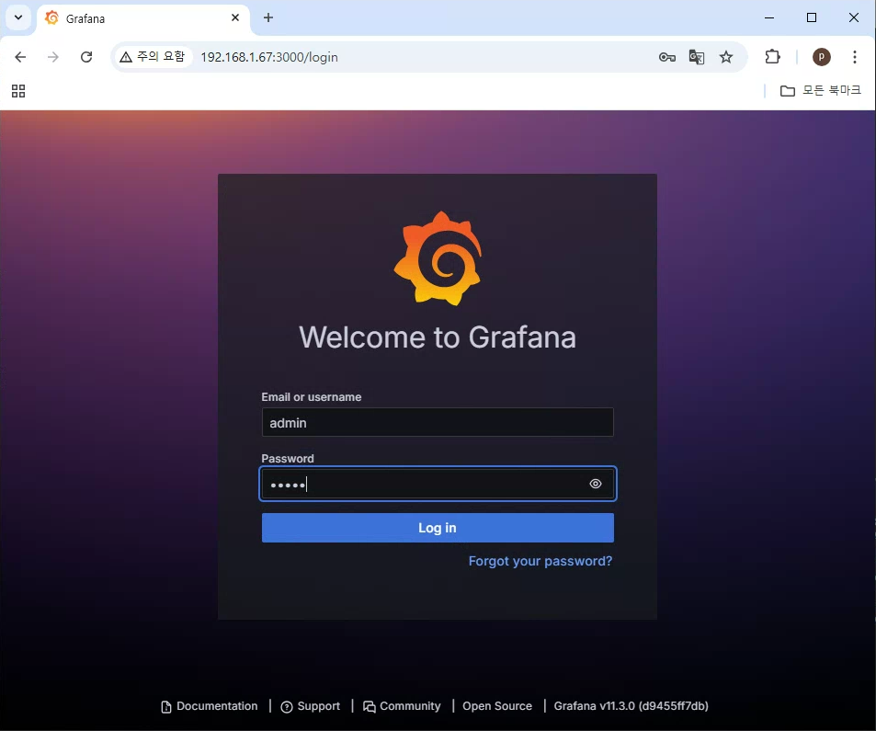Image resolution: width=876 pixels, height=731 pixels.
Task: Open the all bookmarks folder
Action: 820,90
